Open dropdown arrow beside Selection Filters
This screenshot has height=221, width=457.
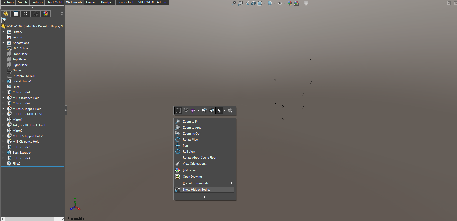pos(198,110)
